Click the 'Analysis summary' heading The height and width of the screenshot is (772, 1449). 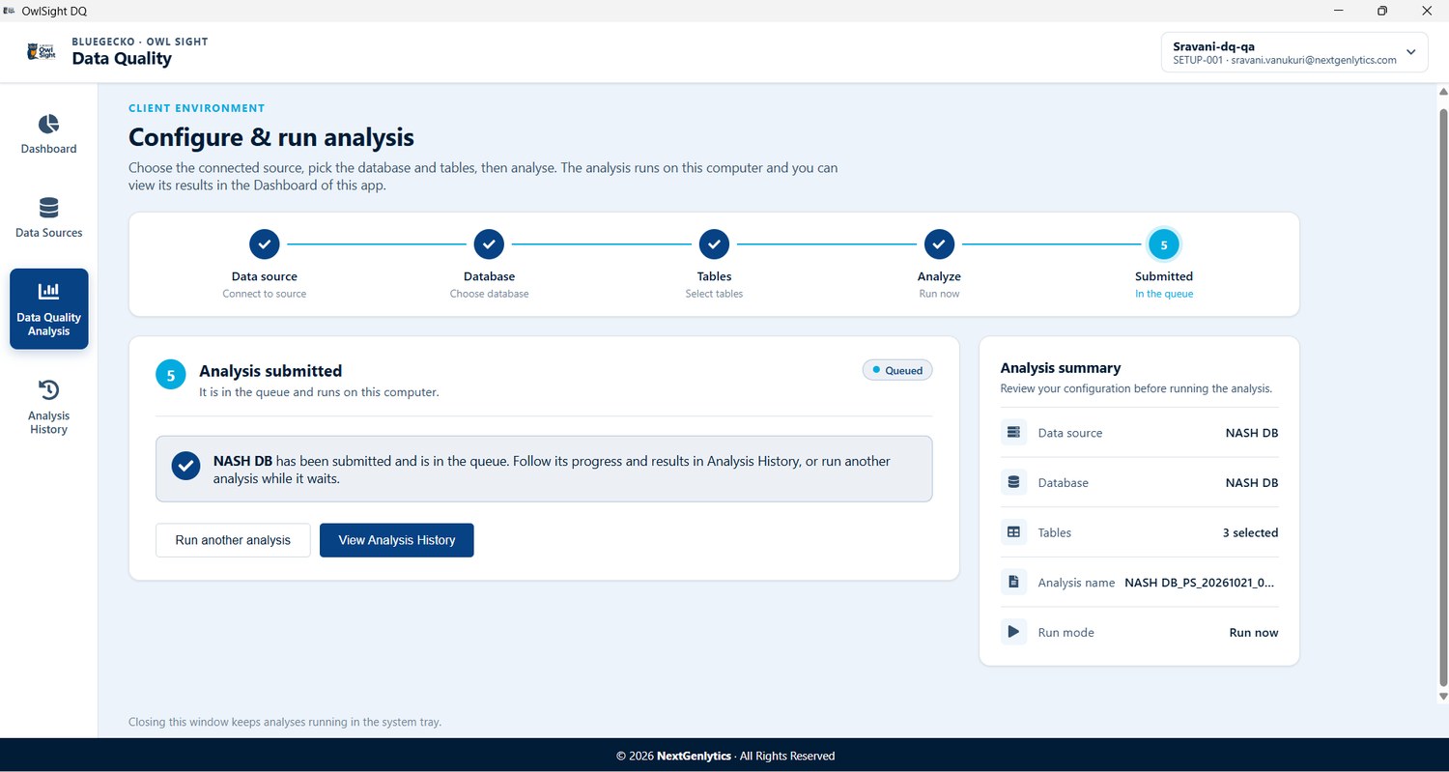tap(1061, 368)
